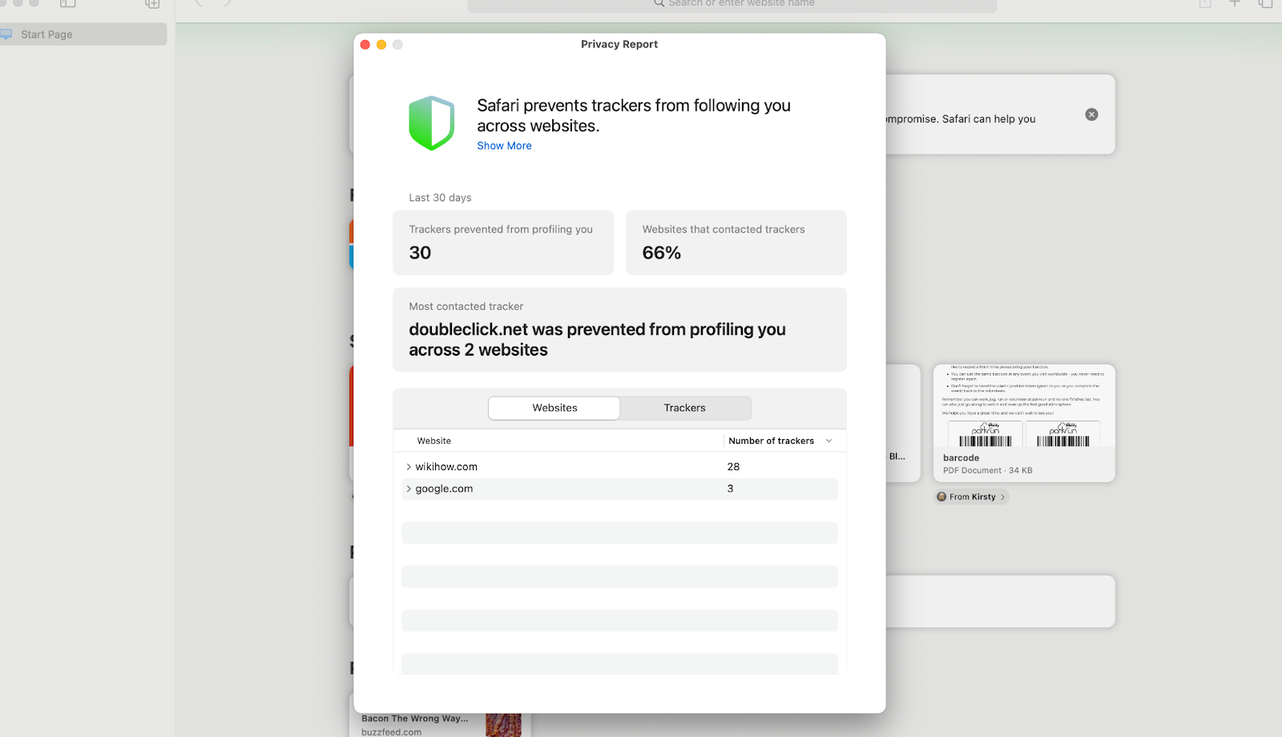
Task: Select the Websites tab
Action: point(554,408)
